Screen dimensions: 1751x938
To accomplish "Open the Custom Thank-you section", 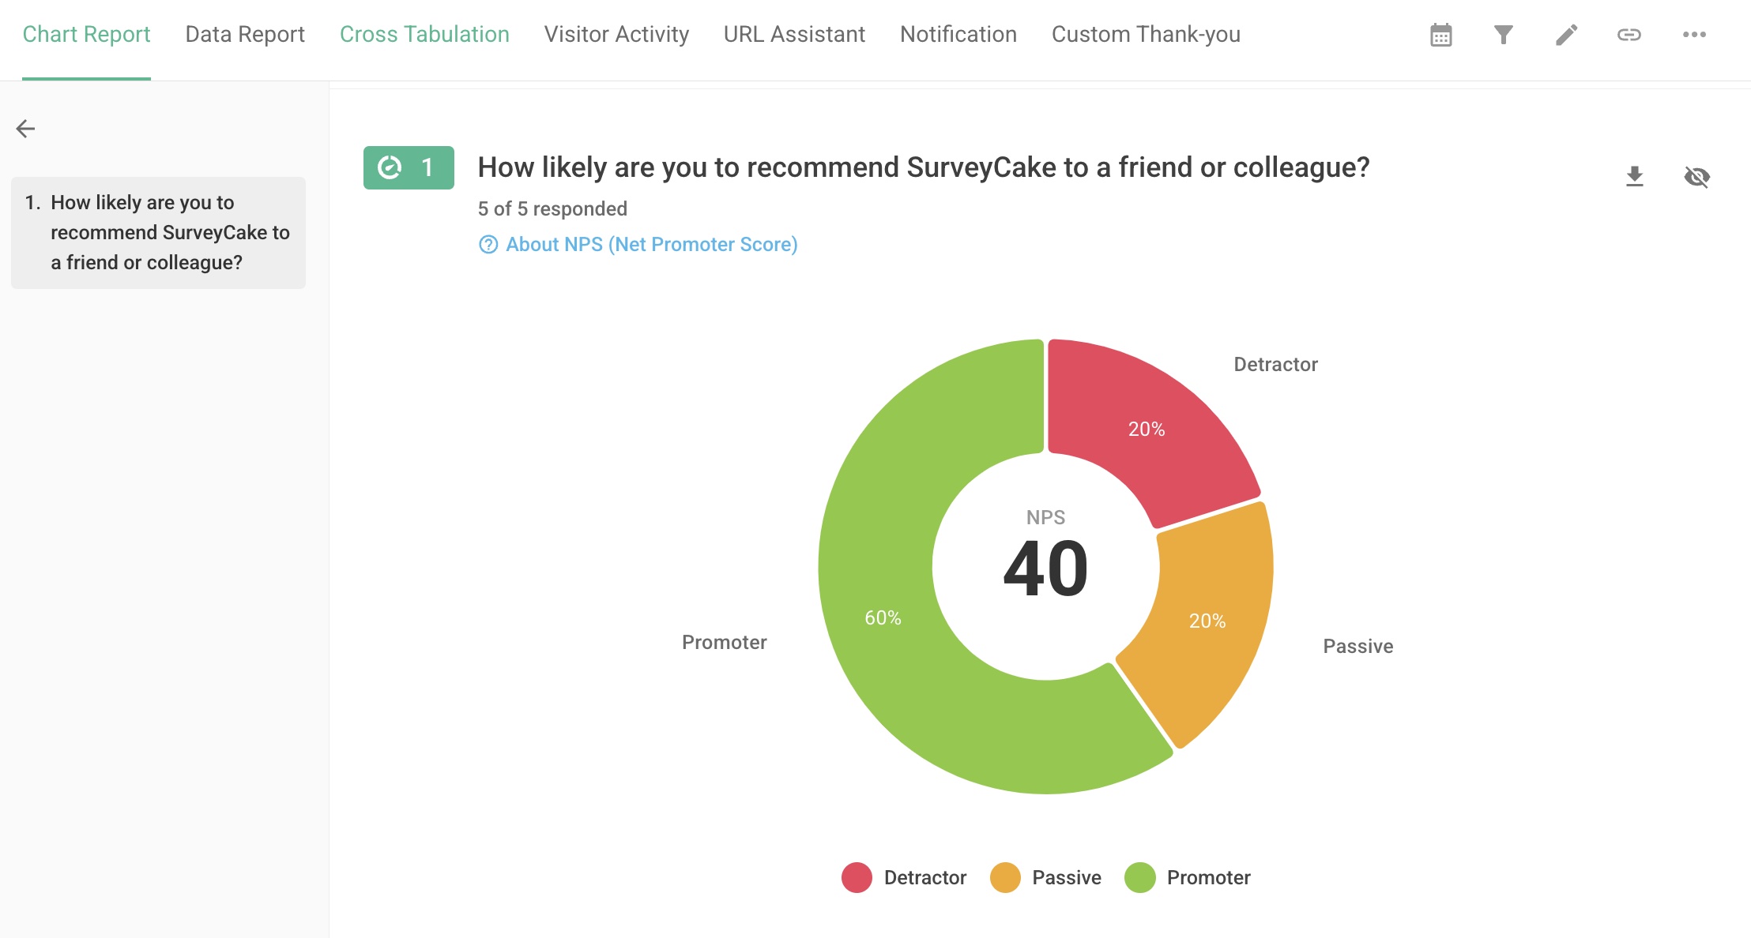I will click(1145, 34).
